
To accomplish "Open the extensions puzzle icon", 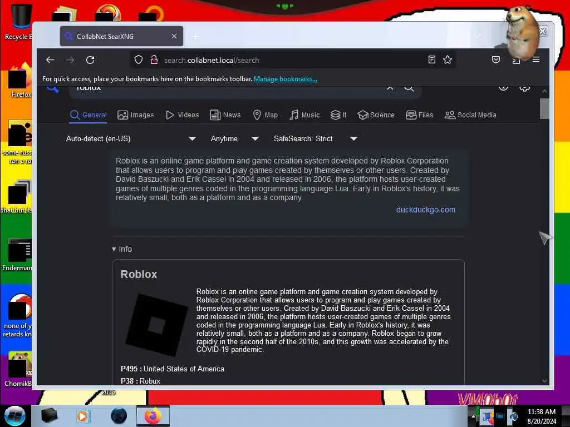I will click(516, 60).
